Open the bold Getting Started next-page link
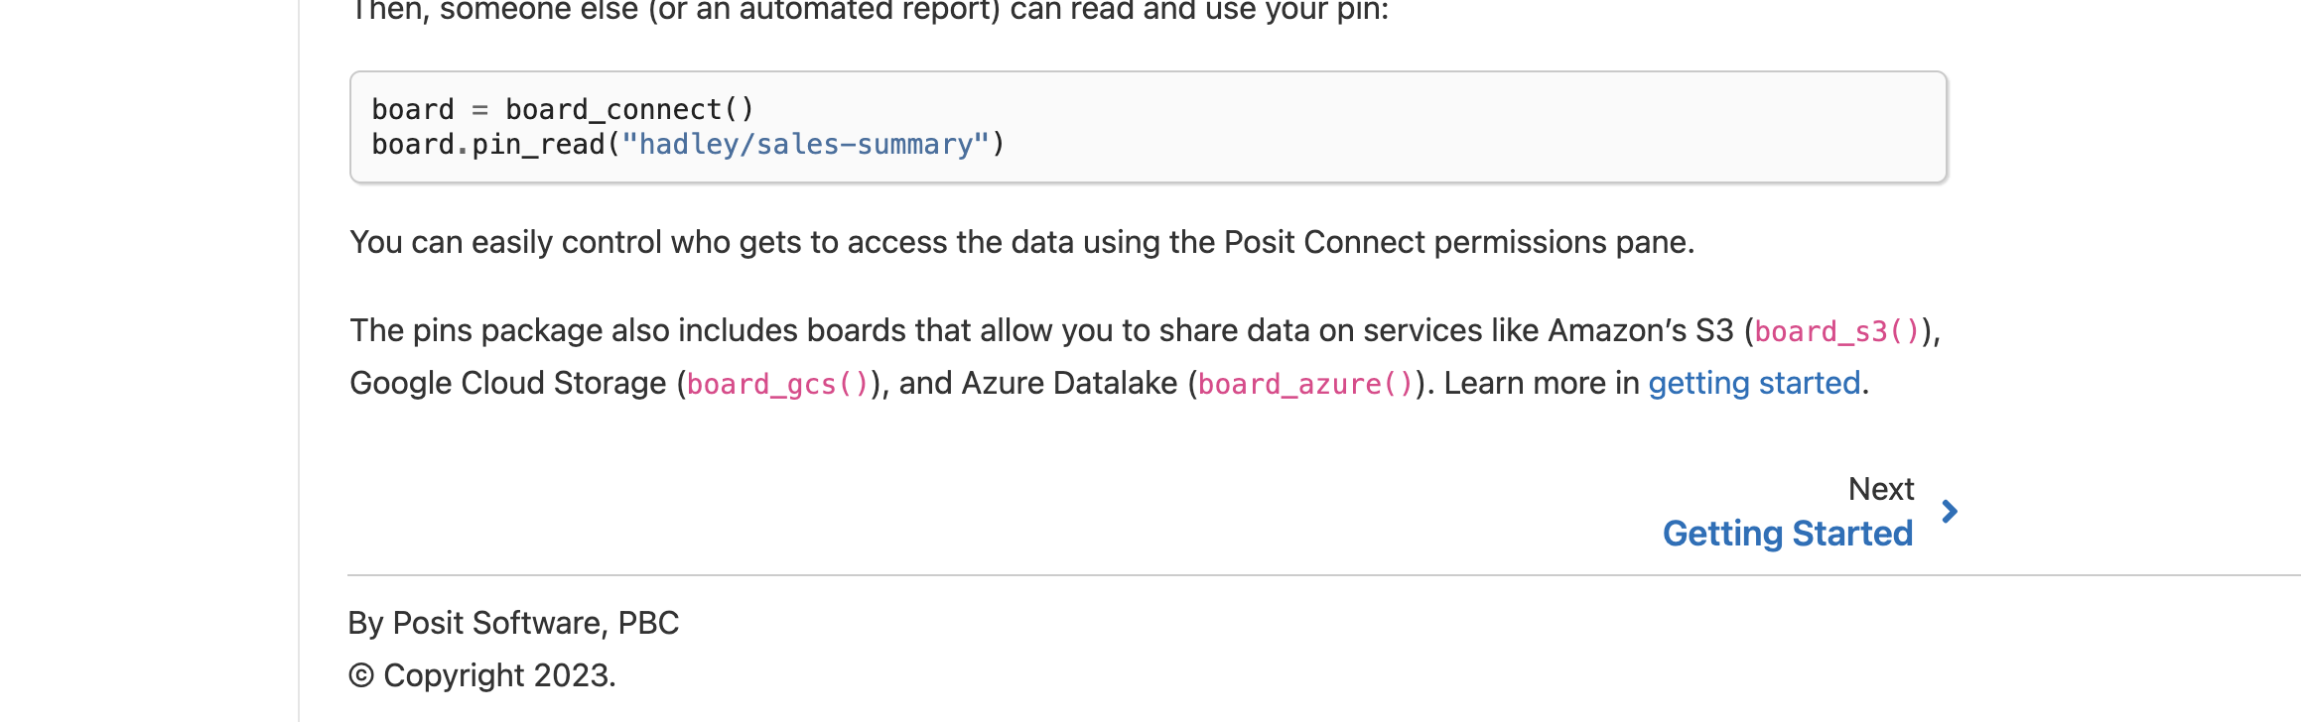 click(1787, 534)
